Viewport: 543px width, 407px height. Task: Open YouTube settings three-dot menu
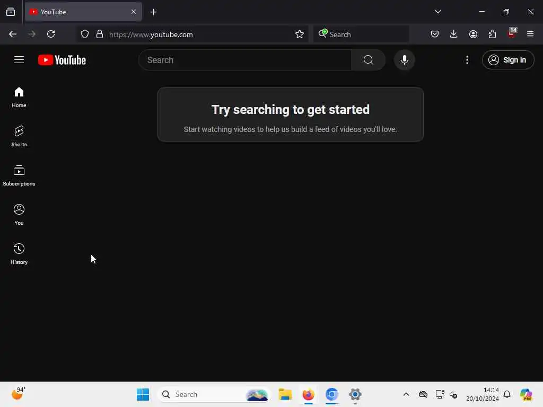tap(467, 60)
